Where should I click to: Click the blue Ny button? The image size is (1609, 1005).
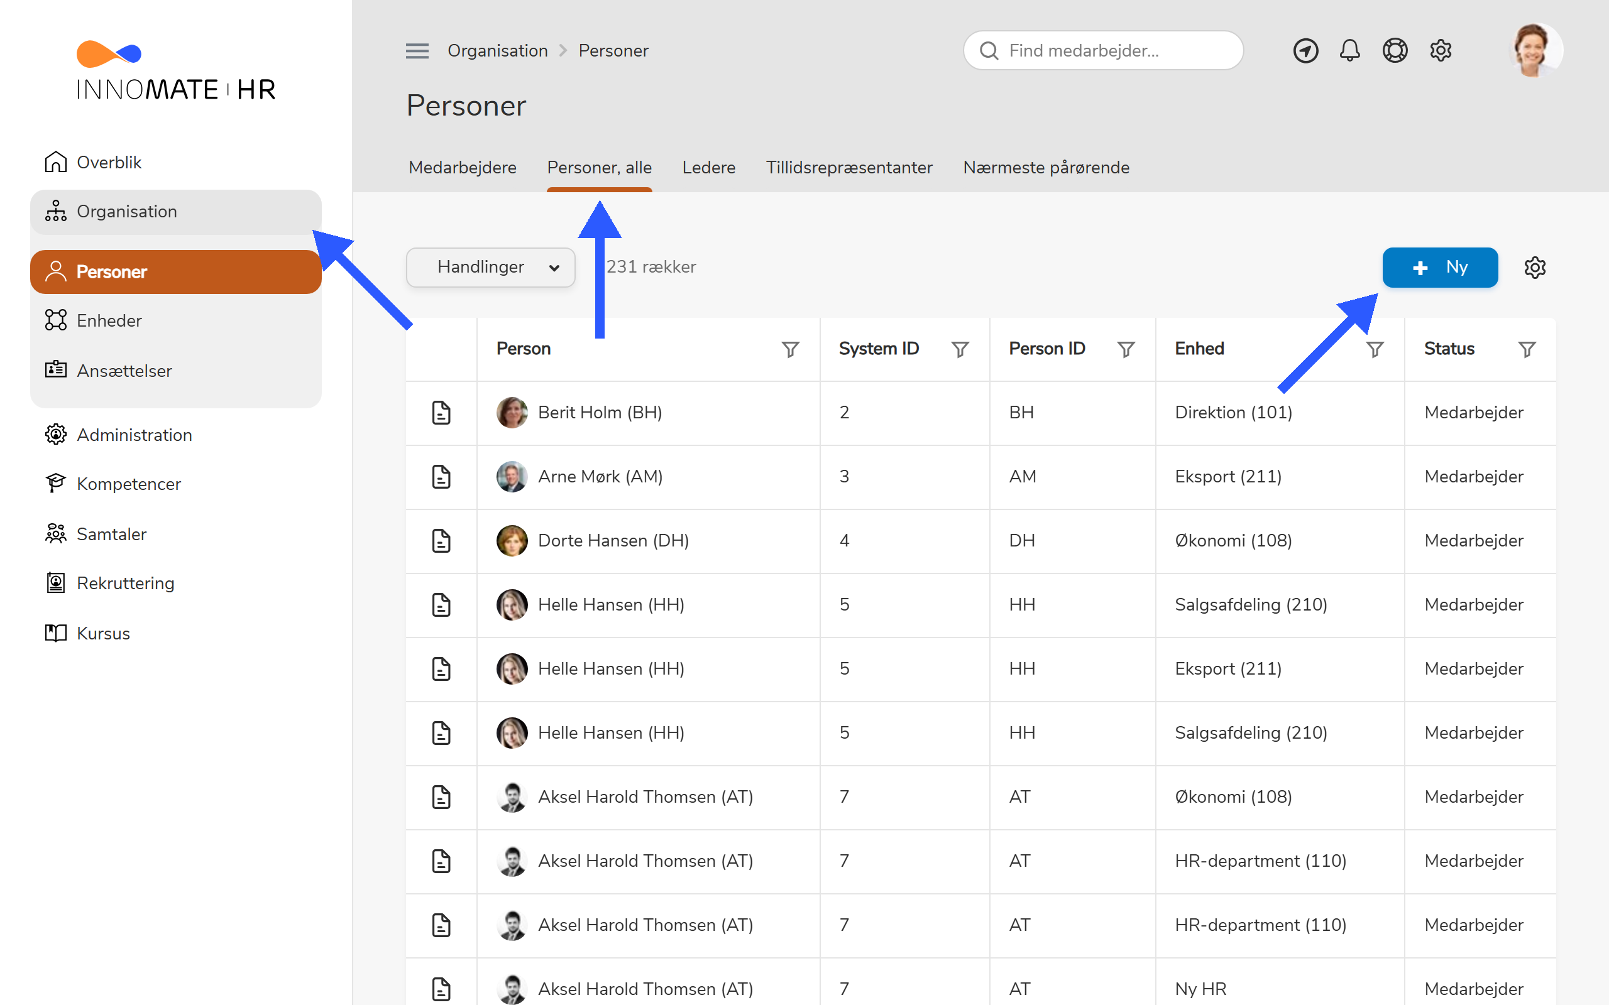1439,267
